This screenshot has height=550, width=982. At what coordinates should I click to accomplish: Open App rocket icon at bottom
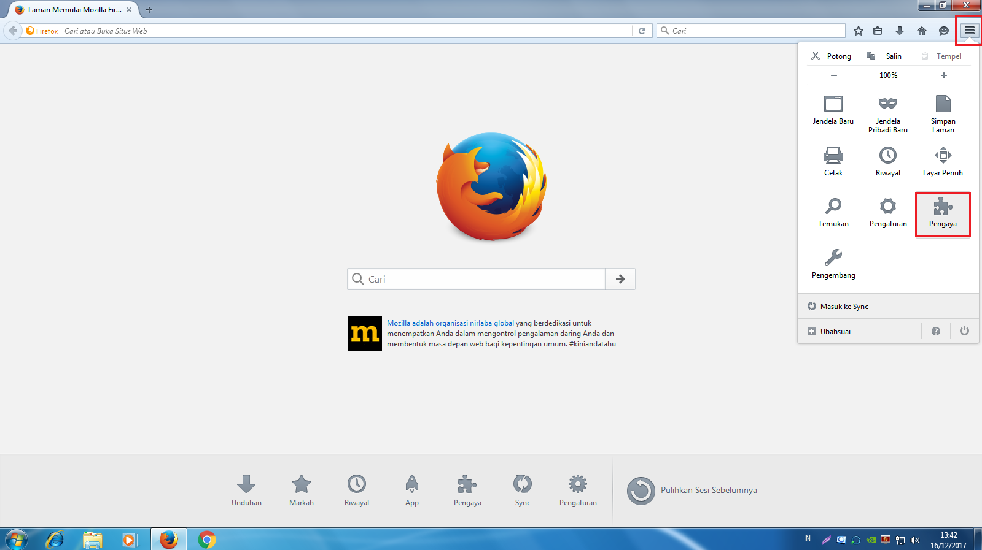point(412,490)
